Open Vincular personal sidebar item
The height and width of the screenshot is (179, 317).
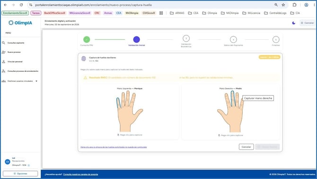pyautogui.click(x=15, y=61)
